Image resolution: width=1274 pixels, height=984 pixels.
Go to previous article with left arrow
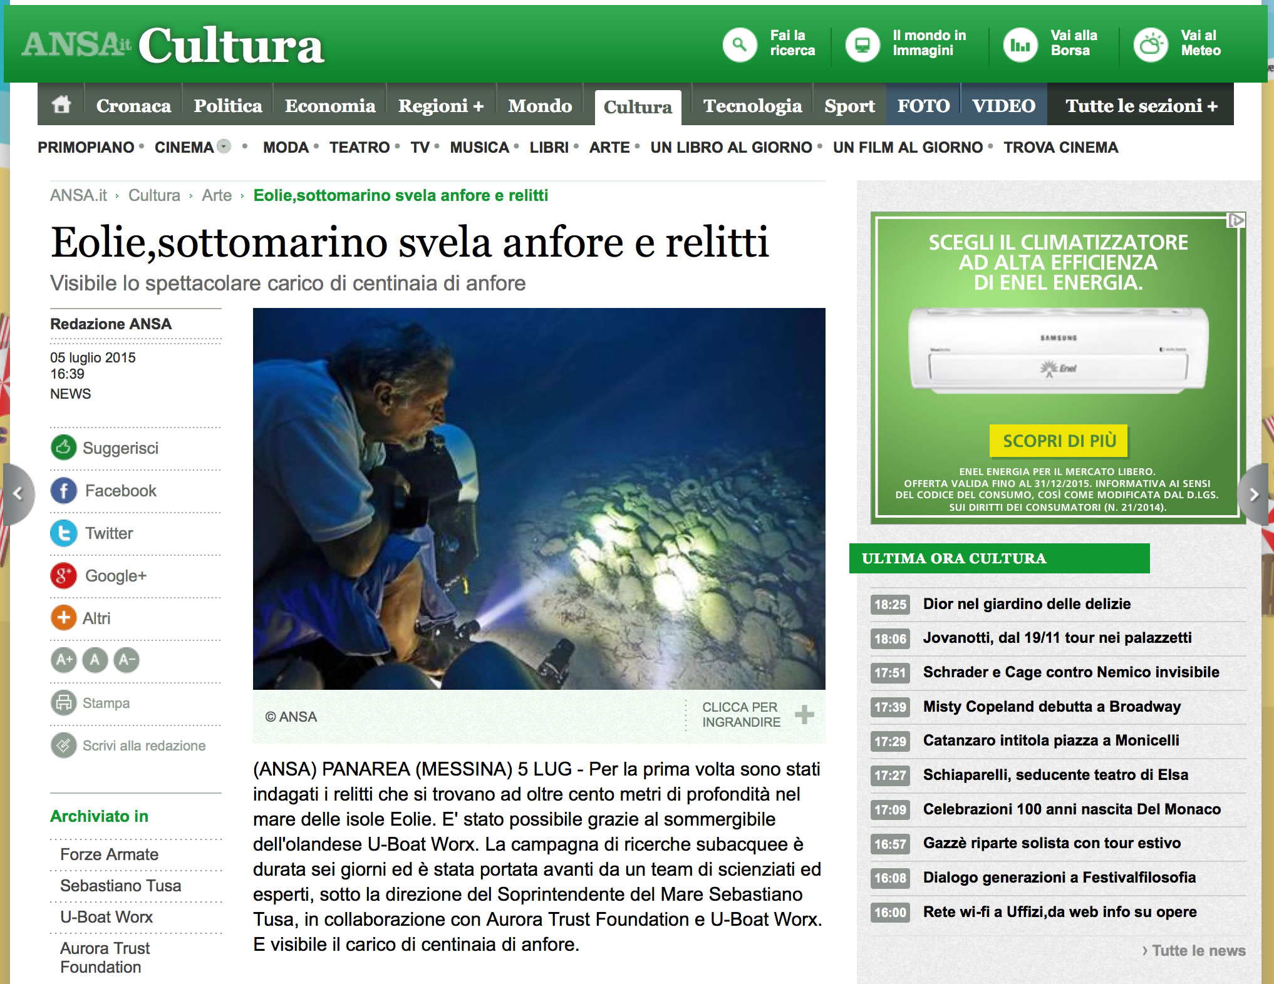[18, 494]
